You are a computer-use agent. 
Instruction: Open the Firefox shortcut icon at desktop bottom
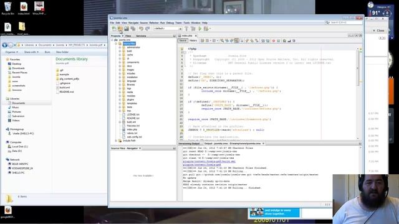(x=7, y=212)
